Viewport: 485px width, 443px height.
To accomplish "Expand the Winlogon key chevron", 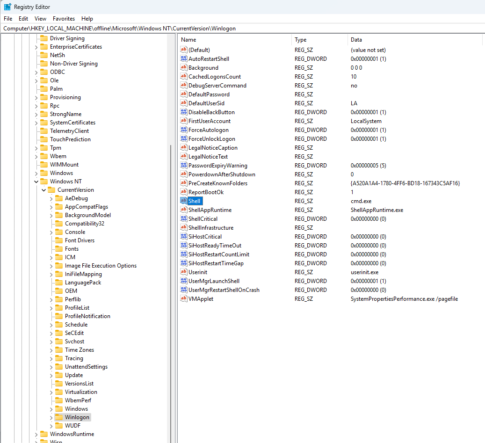I will click(x=51, y=418).
